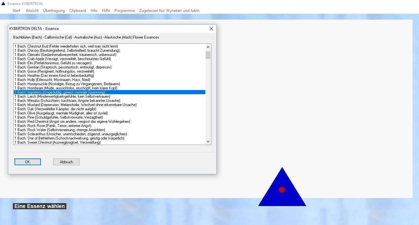419x225 pixels.
Task: Close the KYBERTRON DELTA Essence dialog
Action: point(211,29)
